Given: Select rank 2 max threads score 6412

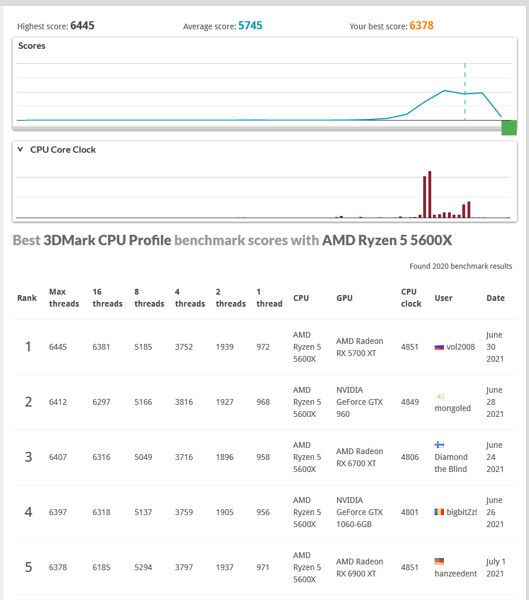Looking at the screenshot, I should coord(58,402).
